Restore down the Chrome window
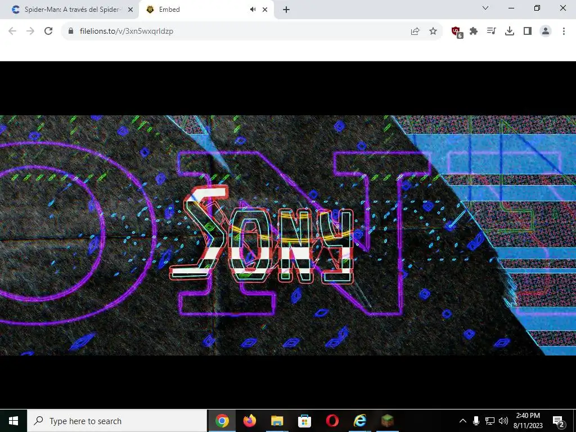Image resolution: width=576 pixels, height=432 pixels. coord(537,8)
